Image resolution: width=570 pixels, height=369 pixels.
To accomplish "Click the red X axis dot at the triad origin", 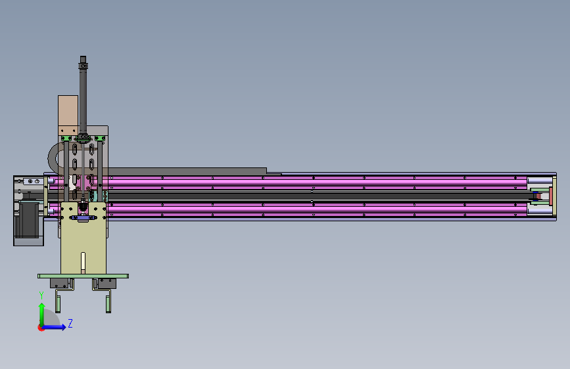I will pyautogui.click(x=41, y=328).
